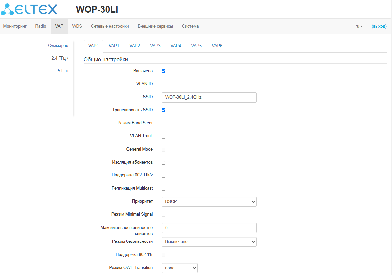
Task: Open Сетевые настройки menu
Action: [x=110, y=26]
